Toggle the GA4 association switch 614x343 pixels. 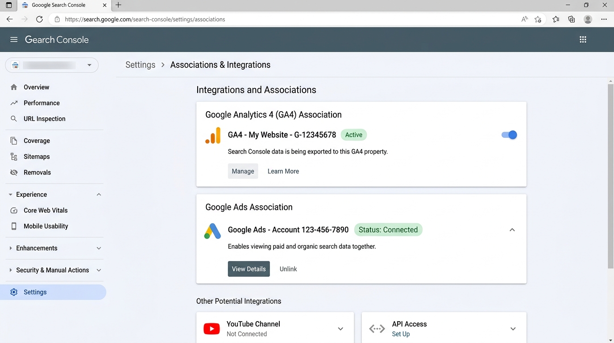(509, 135)
